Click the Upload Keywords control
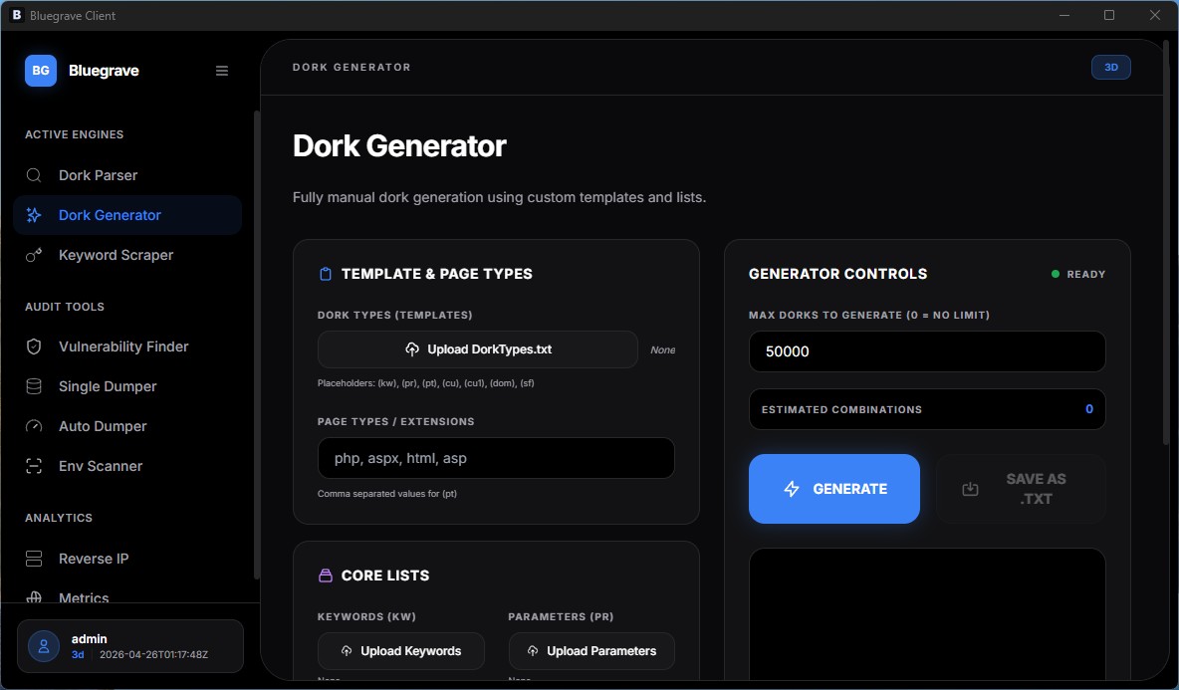Viewport: 1179px width, 690px height. [x=400, y=651]
